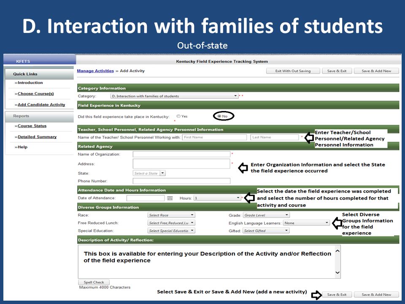
Task: Click the Maximum 4000 Characters text
Action: [105, 287]
